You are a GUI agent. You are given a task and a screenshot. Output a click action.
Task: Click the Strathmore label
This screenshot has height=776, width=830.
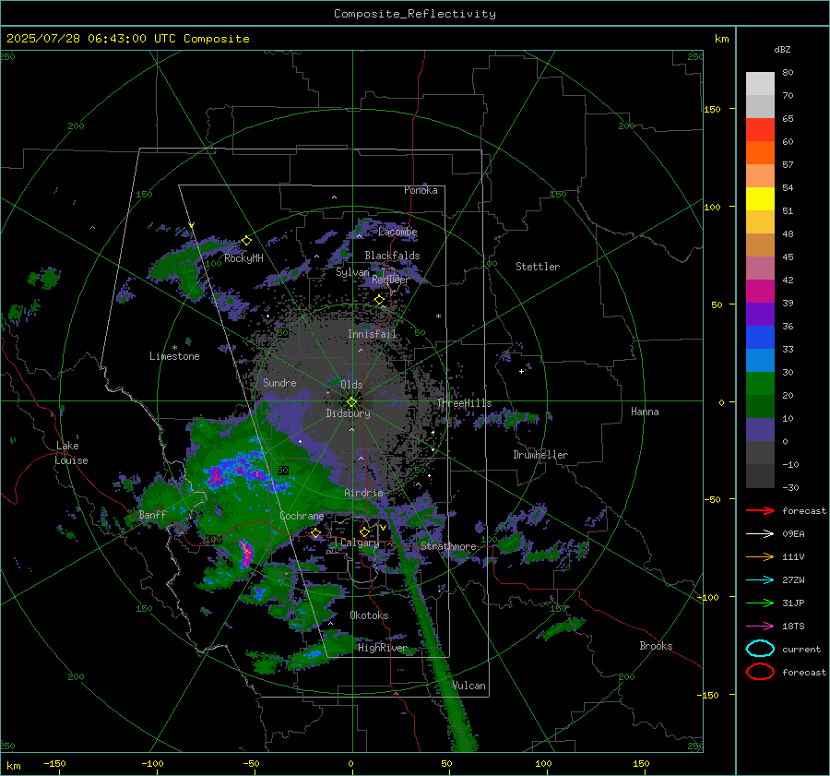(448, 546)
